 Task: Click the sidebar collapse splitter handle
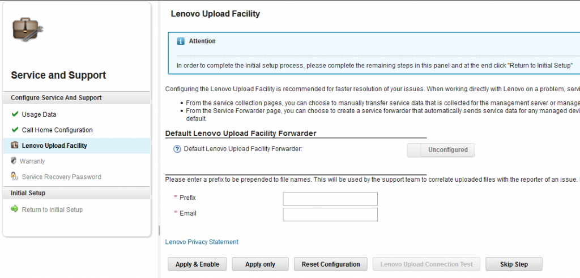click(x=159, y=230)
